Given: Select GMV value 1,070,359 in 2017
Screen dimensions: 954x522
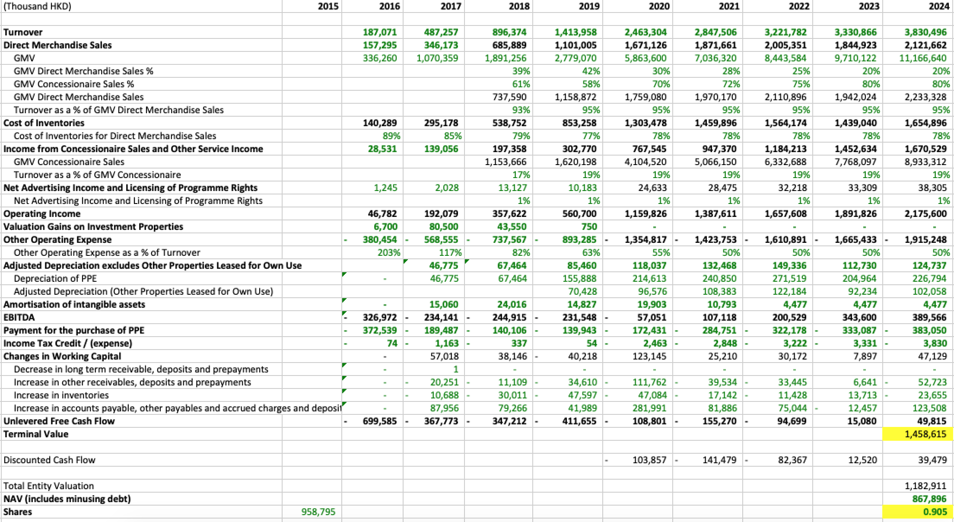Looking at the screenshot, I should click(x=437, y=58).
